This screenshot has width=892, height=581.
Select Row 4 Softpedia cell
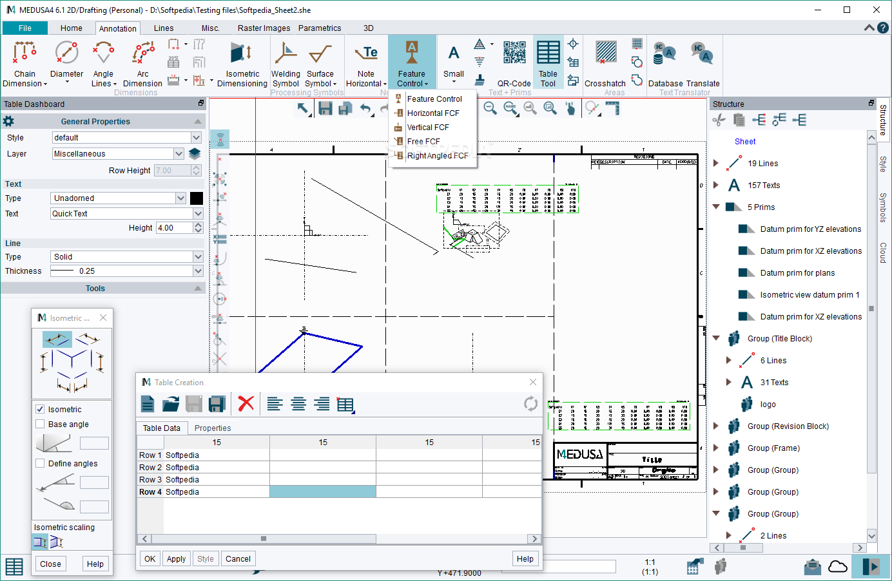click(x=217, y=492)
